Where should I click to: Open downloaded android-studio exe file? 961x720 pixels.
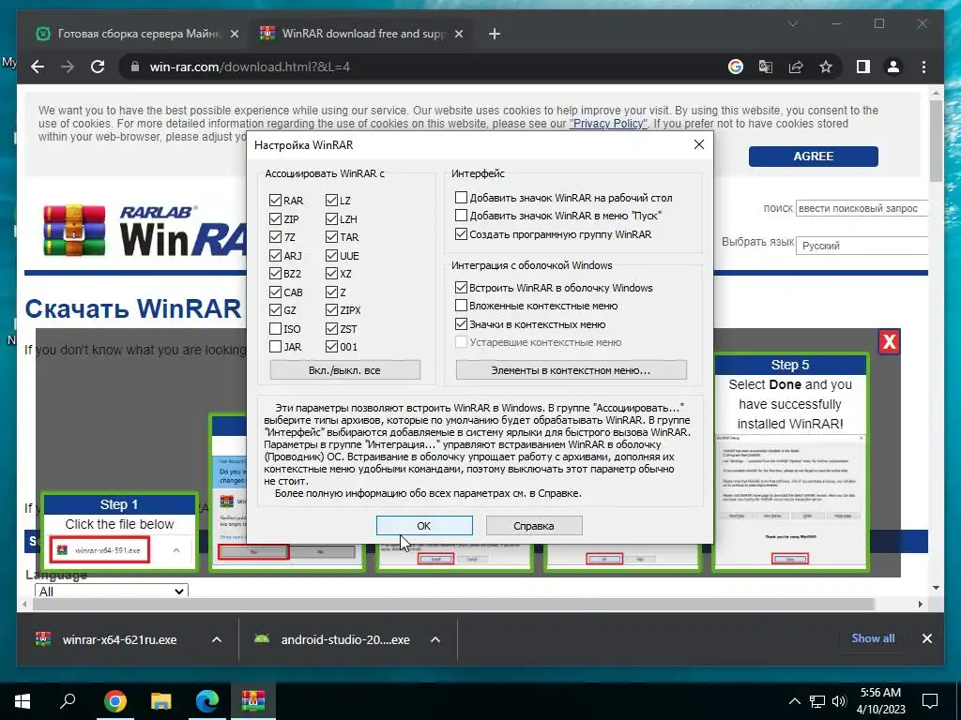tap(333, 639)
